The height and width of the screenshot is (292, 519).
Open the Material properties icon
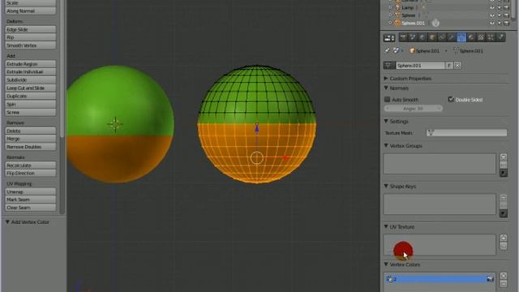471,37
